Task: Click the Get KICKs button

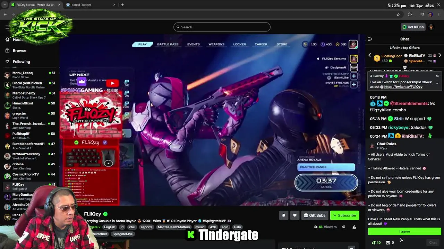Action: pos(413,27)
